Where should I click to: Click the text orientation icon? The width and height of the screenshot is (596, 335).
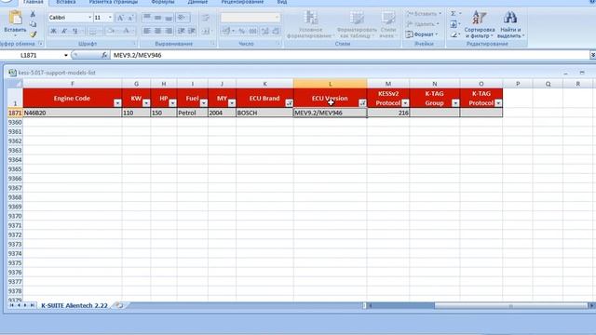183,18
